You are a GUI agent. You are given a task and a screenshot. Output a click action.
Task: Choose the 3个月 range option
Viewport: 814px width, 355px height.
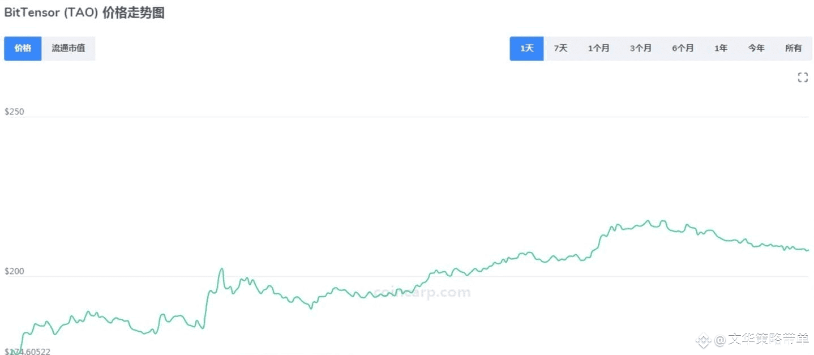pos(641,49)
